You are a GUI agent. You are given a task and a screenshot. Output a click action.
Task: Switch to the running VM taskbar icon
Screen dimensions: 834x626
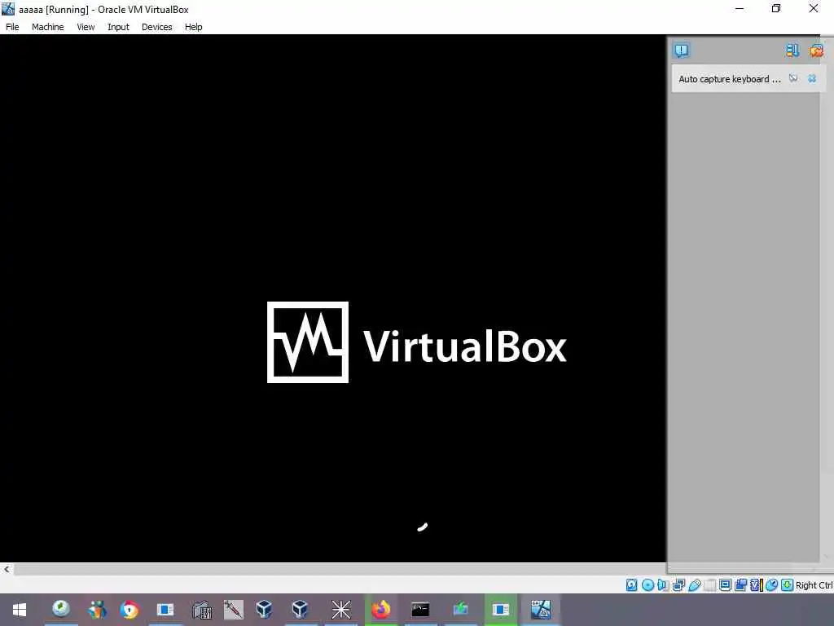tap(541, 610)
